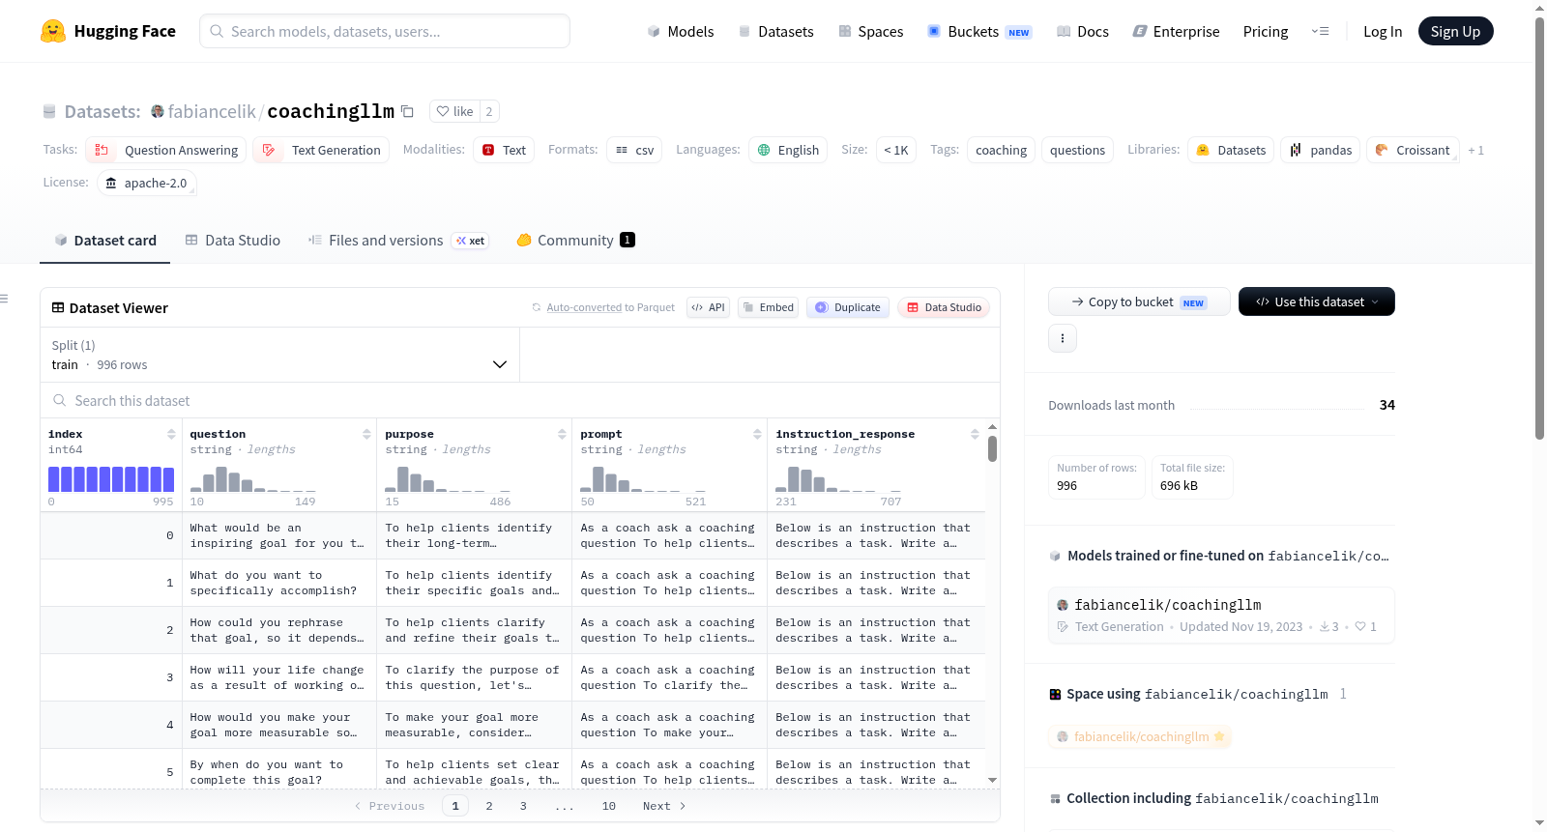
Task: Focus the Search models, datasets, users box
Action: tap(385, 31)
